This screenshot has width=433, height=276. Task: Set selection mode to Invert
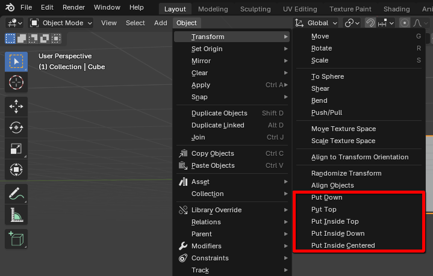pos(44,38)
